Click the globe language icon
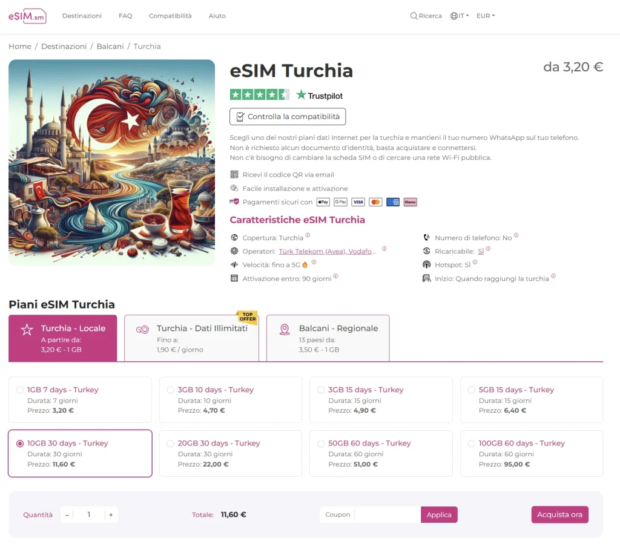620x544 pixels. (454, 16)
